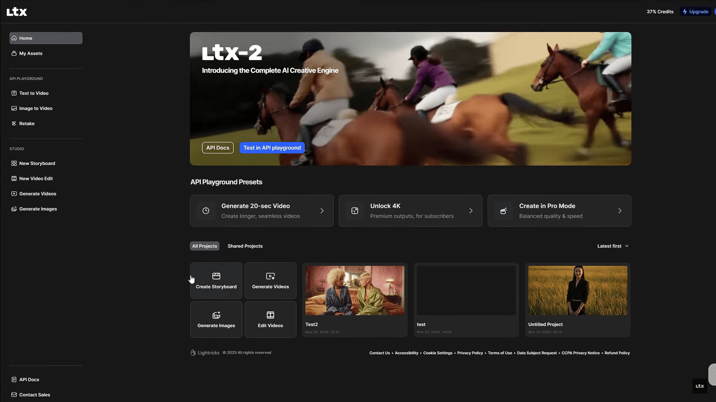The image size is (716, 402).
Task: Click the Generate Images sidebar icon
Action: [x=14, y=209]
